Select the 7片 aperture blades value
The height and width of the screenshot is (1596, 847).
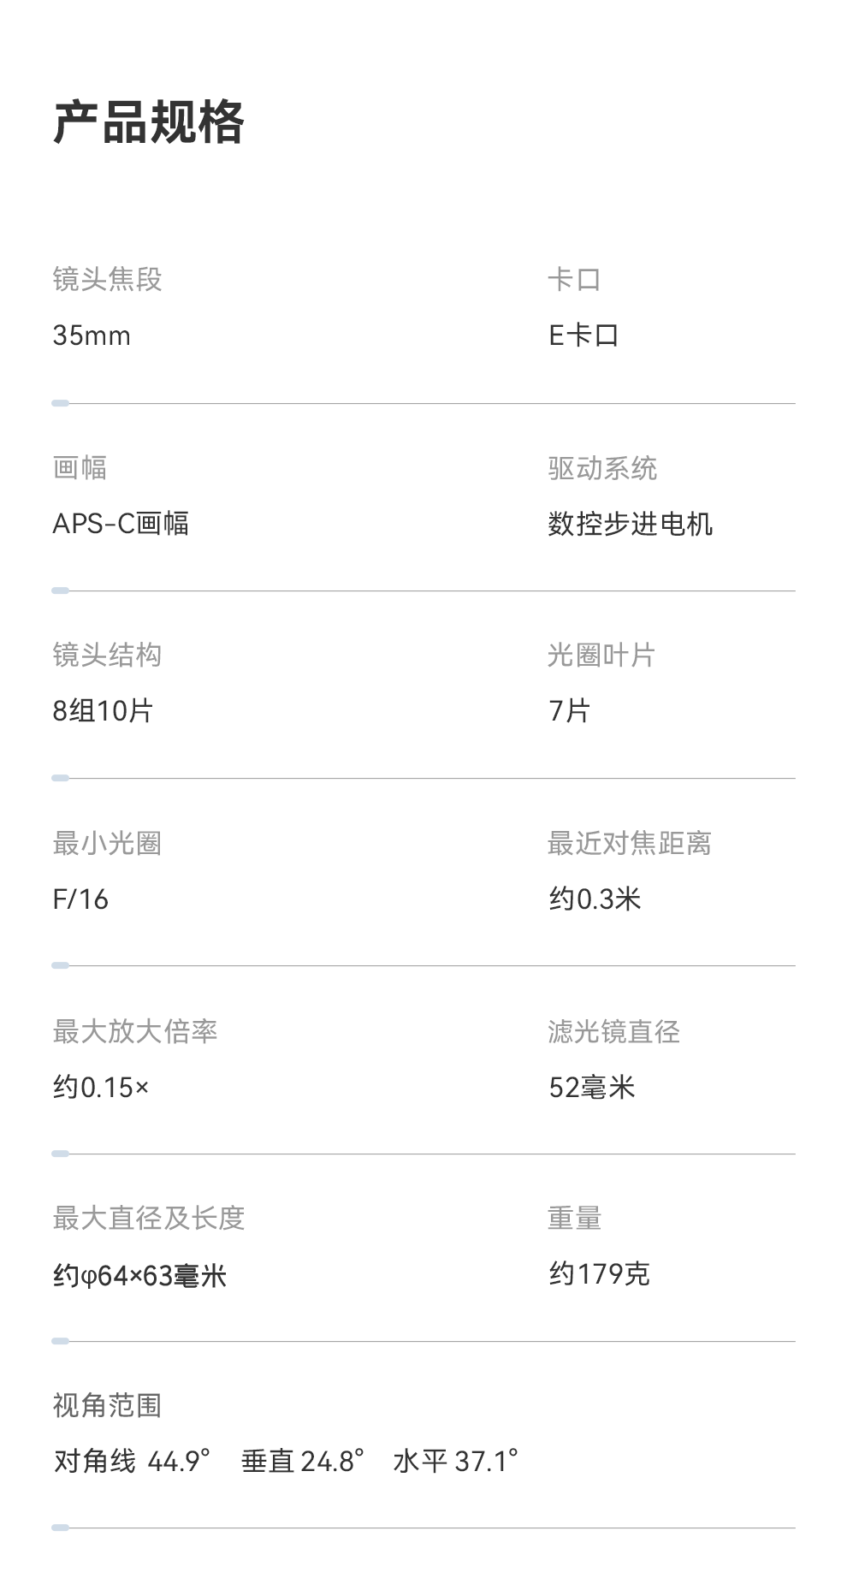tap(569, 710)
